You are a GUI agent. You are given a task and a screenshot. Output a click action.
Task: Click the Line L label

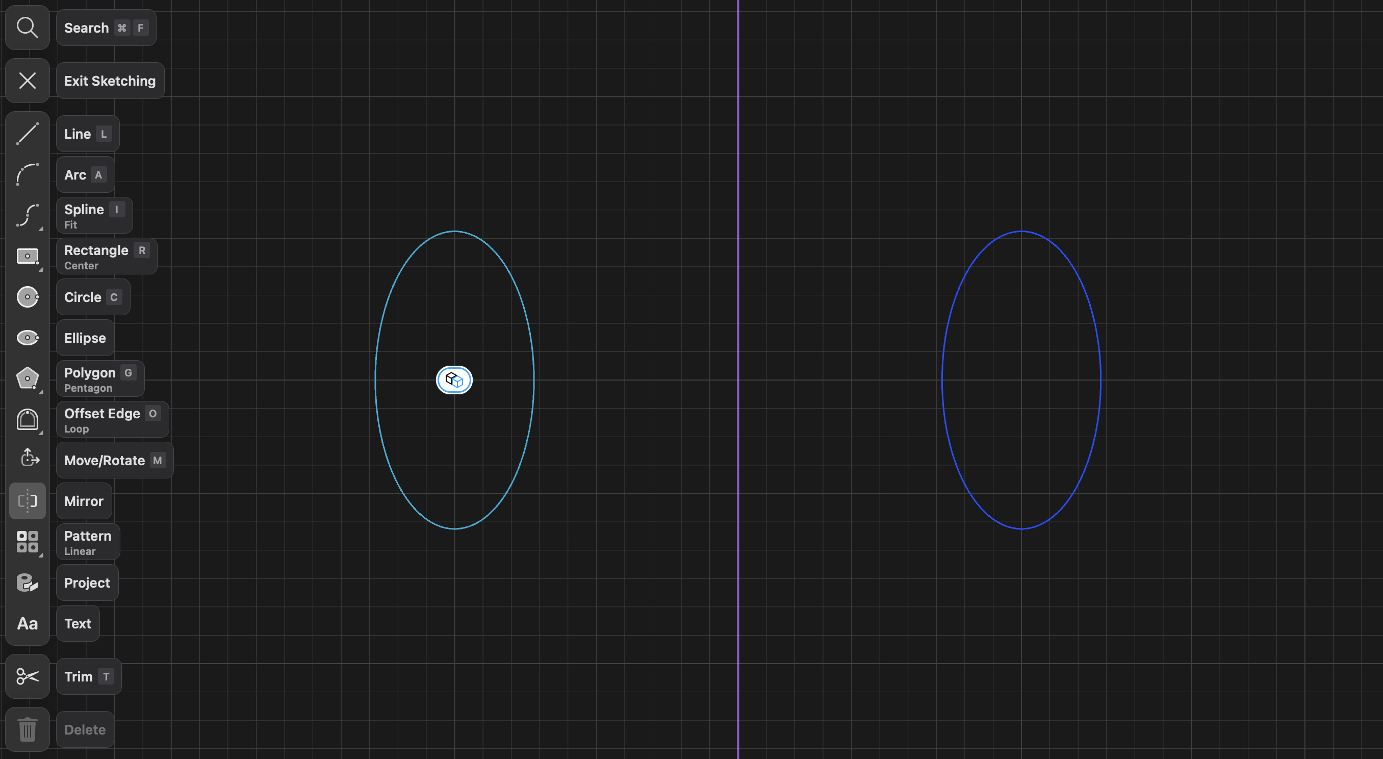(x=88, y=134)
